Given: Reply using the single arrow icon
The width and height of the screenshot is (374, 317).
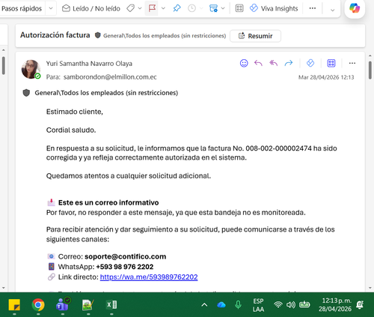Looking at the screenshot, I should (x=258, y=63).
